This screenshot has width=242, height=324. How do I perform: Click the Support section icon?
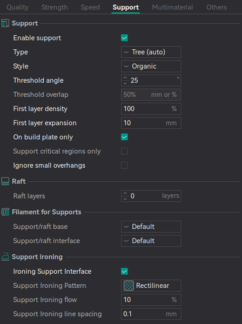point(5,23)
